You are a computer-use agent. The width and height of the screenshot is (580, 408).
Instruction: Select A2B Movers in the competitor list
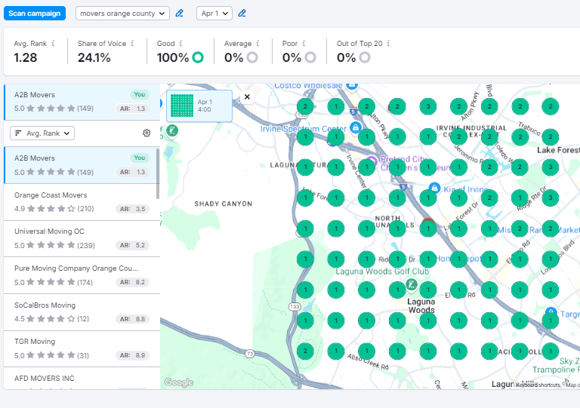(82, 165)
